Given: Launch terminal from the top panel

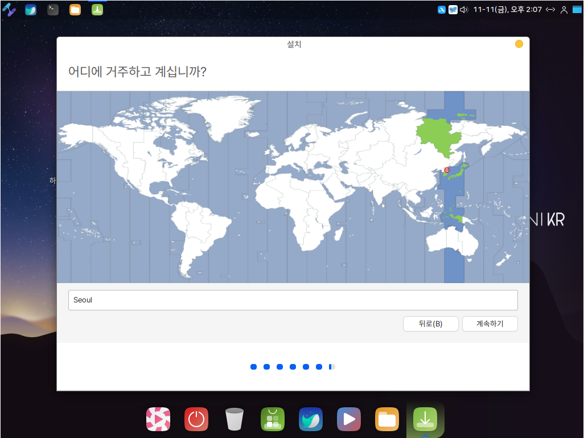Looking at the screenshot, I should click(x=53, y=9).
